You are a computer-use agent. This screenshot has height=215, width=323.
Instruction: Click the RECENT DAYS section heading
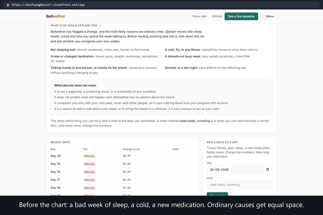(61, 143)
